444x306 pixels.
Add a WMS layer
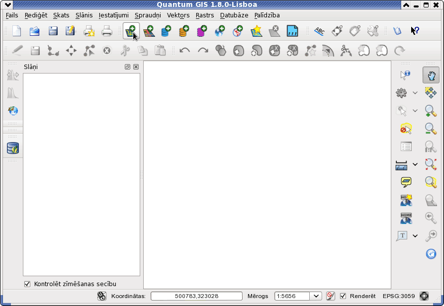[x=220, y=31]
